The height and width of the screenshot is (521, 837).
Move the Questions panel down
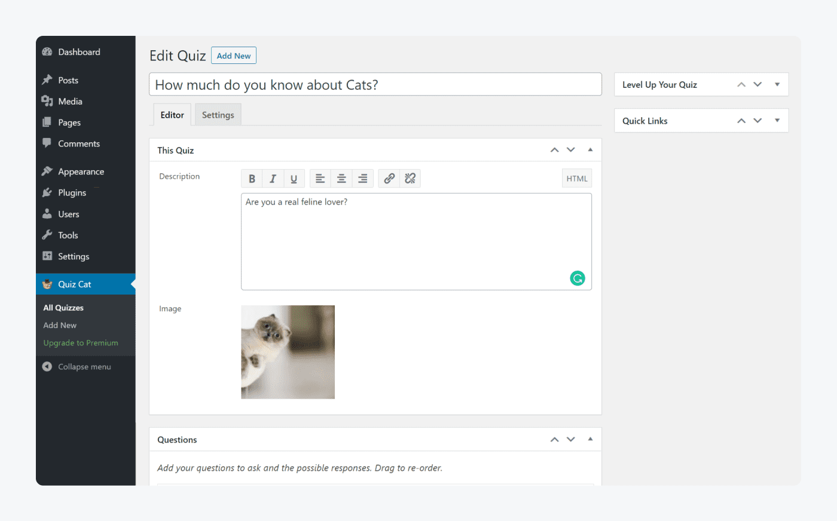pyautogui.click(x=571, y=440)
